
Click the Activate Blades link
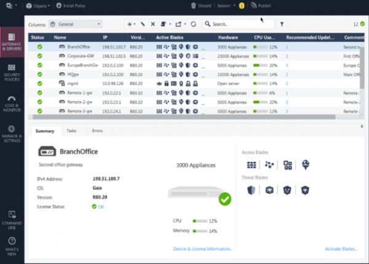(341, 249)
